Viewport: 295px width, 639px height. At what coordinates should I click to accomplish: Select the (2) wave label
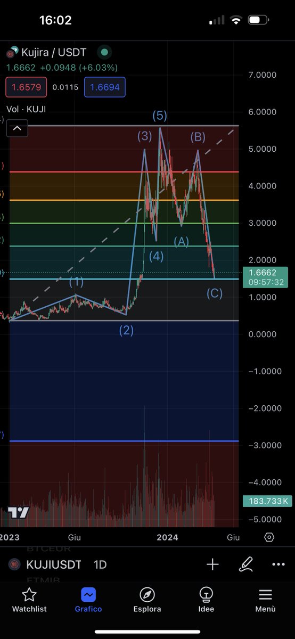coord(126,331)
